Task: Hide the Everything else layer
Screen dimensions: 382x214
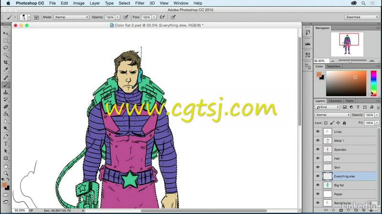Action: click(318, 176)
